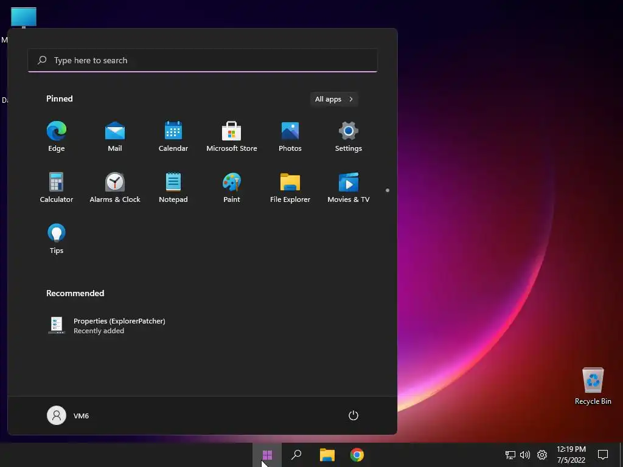
Task: Launch Alarms & Clock
Action: click(x=115, y=187)
